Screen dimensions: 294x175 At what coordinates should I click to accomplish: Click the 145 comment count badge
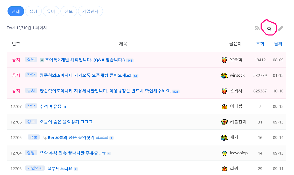(x=130, y=61)
